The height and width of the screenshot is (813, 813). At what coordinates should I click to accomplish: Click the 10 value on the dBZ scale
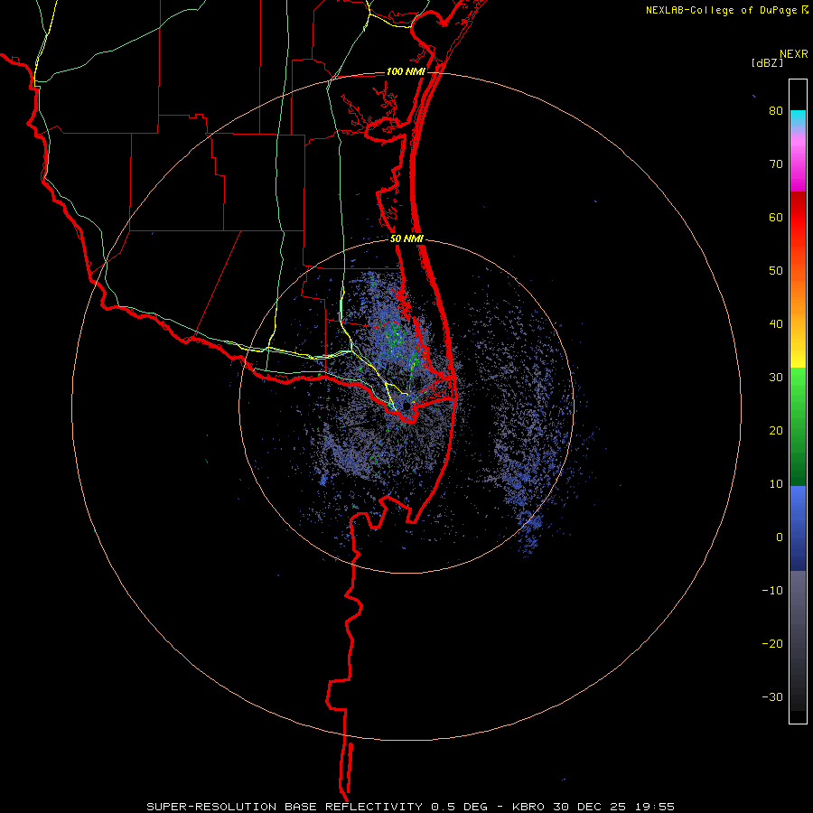point(776,484)
